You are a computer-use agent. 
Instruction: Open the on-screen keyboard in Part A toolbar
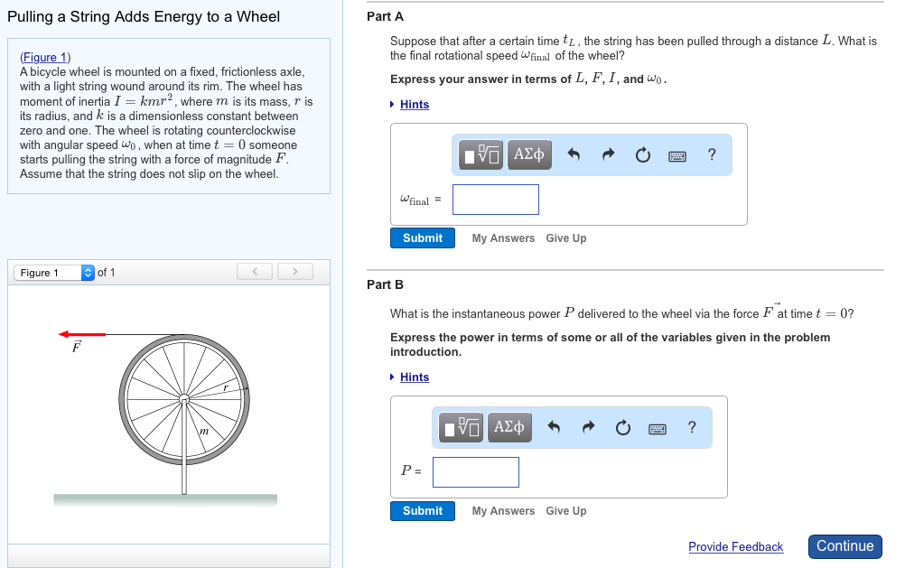676,154
